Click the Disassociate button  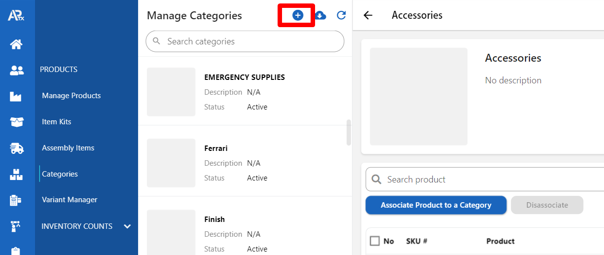click(x=547, y=205)
